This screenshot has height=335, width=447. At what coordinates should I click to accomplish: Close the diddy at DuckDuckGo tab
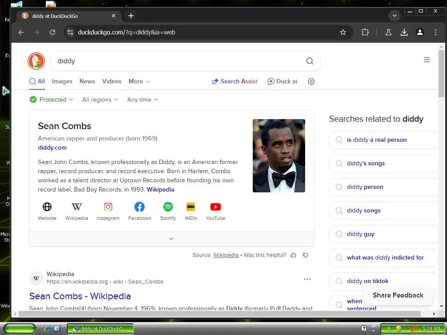coord(113,16)
